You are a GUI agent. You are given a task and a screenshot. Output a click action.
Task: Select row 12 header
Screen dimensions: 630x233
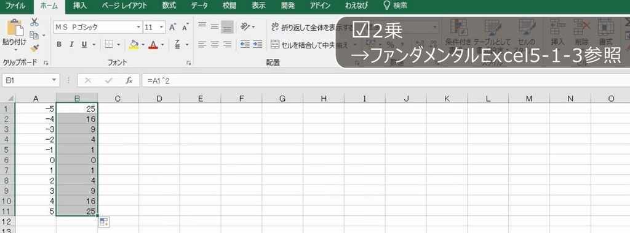7,221
